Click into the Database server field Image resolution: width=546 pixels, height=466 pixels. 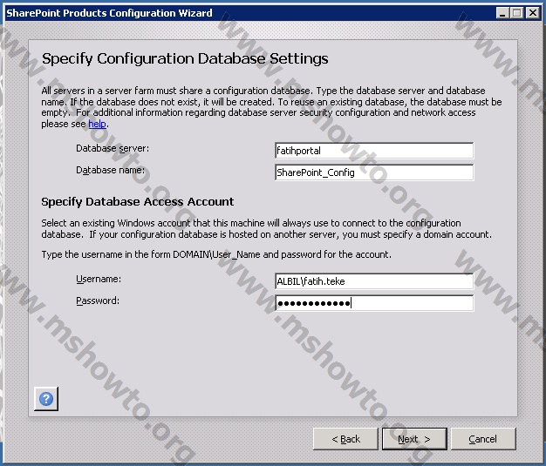pyautogui.click(x=374, y=151)
